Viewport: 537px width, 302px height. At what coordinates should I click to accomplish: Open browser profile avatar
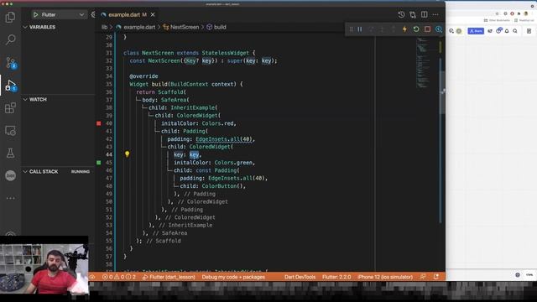(x=526, y=13)
